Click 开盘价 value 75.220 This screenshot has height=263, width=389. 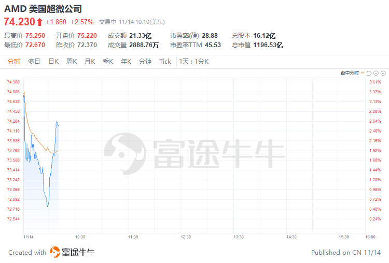pos(87,36)
